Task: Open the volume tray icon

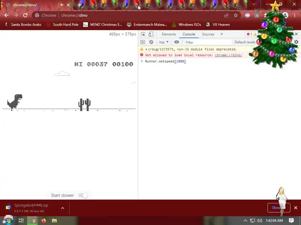Action: tap(259, 221)
